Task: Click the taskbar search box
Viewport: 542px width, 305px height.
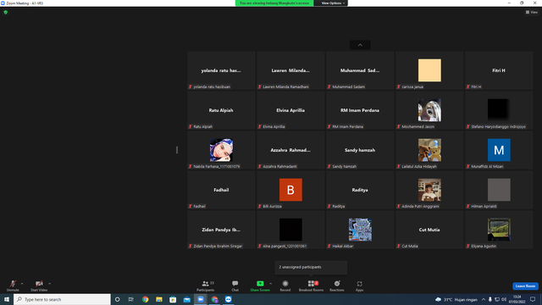Action: click(62, 299)
